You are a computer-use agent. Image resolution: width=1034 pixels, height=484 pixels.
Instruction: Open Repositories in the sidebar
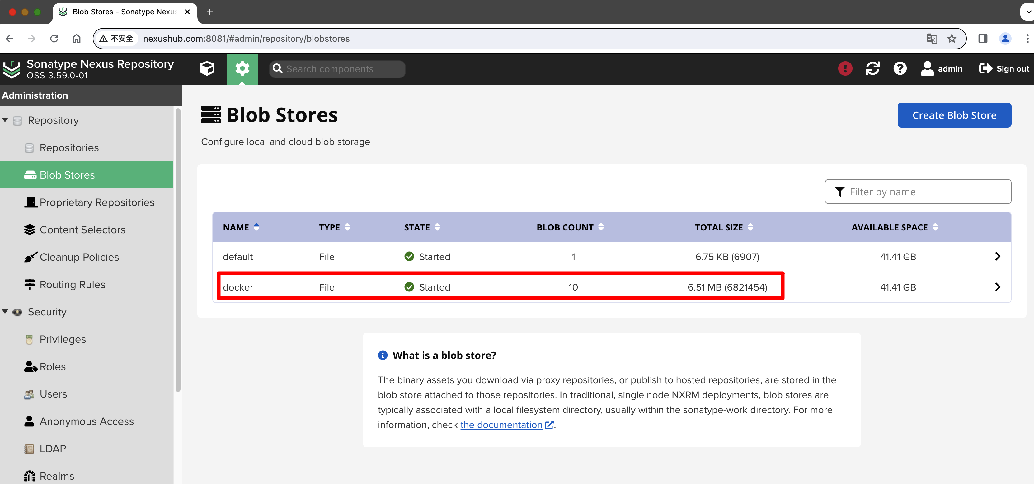click(69, 147)
